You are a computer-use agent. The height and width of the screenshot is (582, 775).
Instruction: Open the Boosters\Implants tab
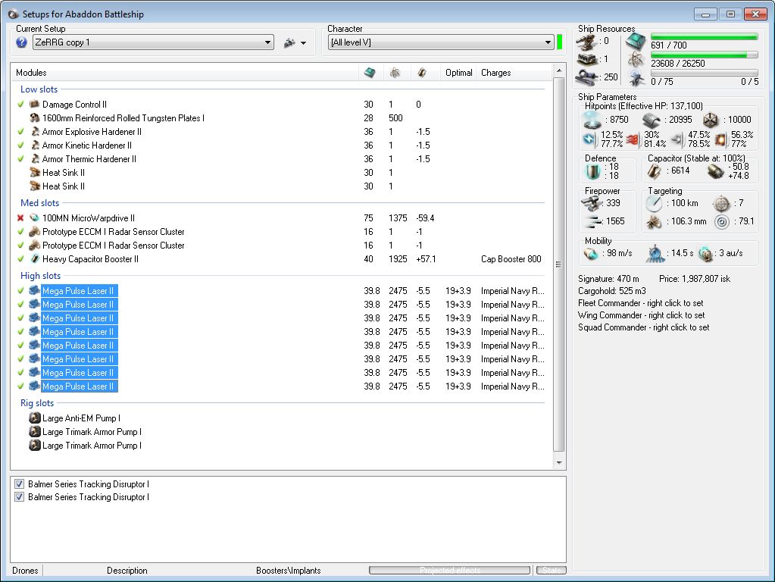(288, 571)
